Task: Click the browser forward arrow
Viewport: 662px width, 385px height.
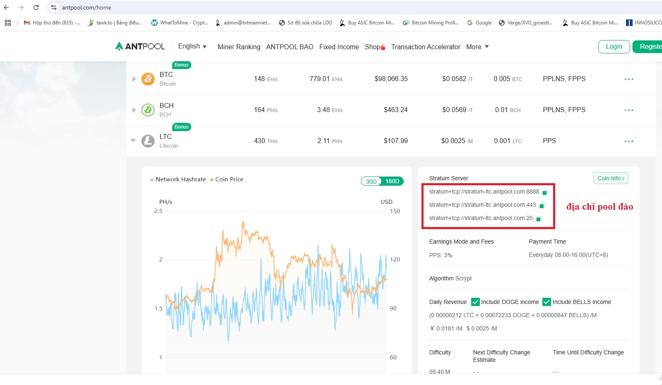Action: coord(21,7)
